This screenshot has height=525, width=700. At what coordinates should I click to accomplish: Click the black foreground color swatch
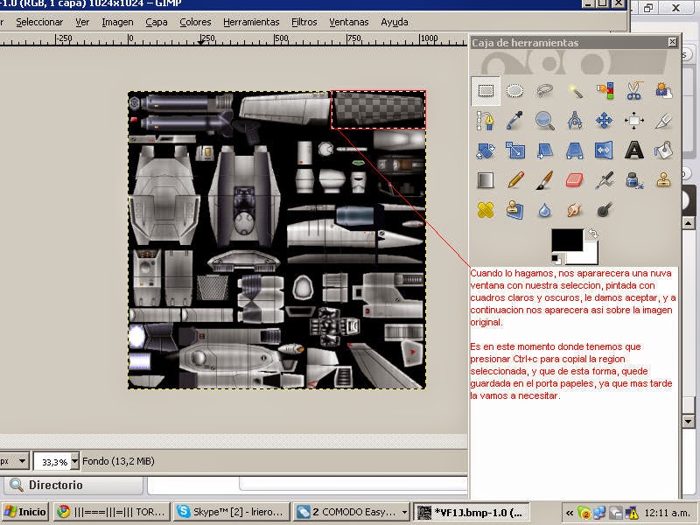[567, 240]
